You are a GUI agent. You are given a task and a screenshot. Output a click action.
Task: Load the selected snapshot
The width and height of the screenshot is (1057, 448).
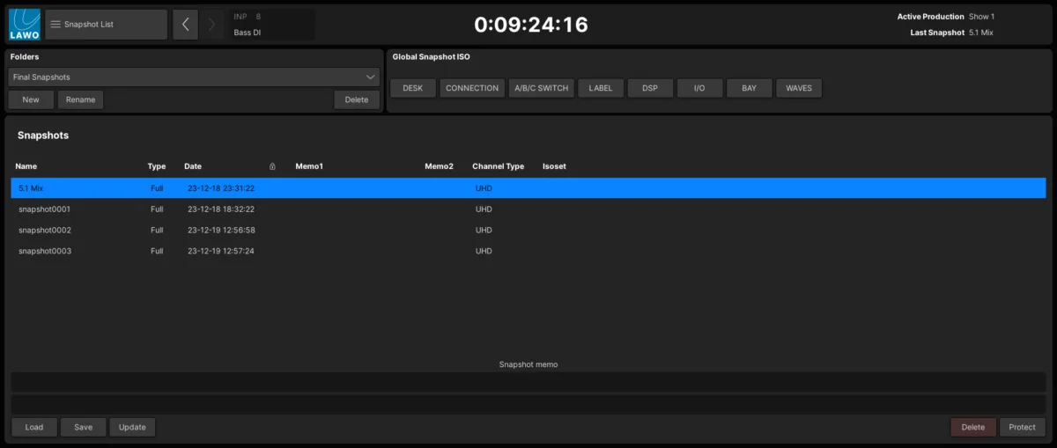pyautogui.click(x=34, y=427)
